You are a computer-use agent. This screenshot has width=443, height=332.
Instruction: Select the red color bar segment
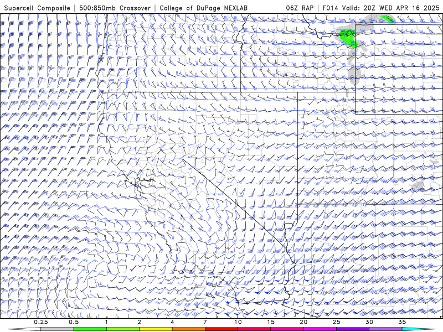pos(221,329)
